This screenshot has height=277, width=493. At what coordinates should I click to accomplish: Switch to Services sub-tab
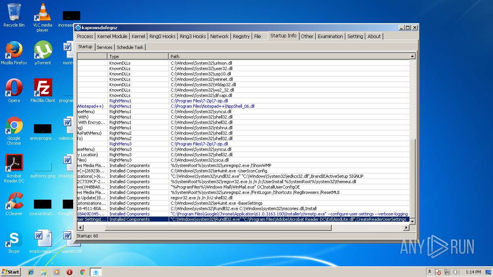tap(104, 47)
